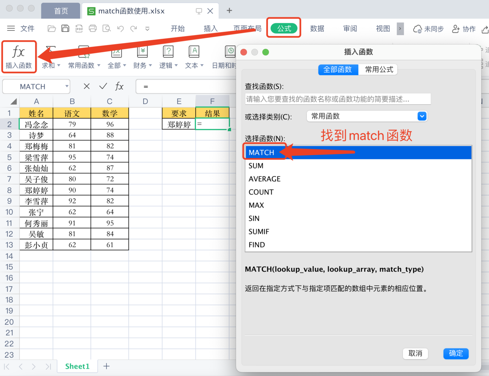
Task: Open a new document tab with plus
Action: coord(229,11)
